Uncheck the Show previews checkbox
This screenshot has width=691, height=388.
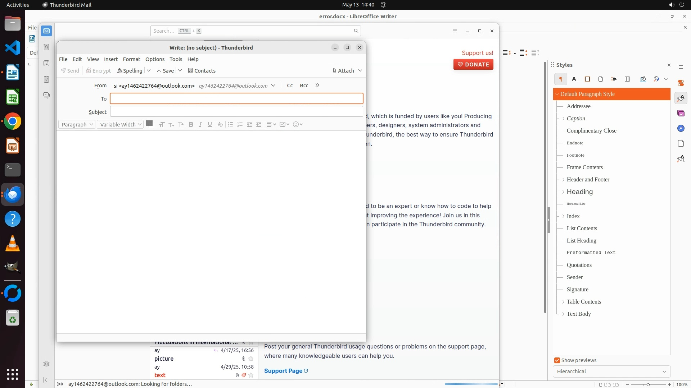coord(557,360)
